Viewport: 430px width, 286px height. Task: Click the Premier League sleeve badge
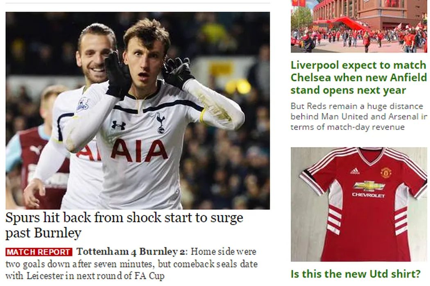click(x=83, y=104)
